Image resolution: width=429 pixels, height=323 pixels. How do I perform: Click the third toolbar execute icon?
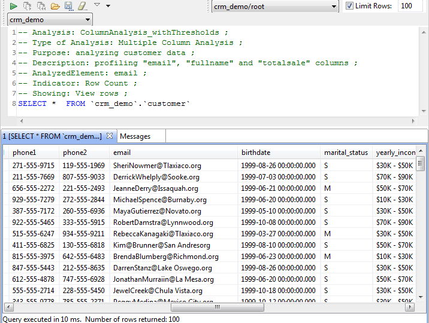point(41,6)
